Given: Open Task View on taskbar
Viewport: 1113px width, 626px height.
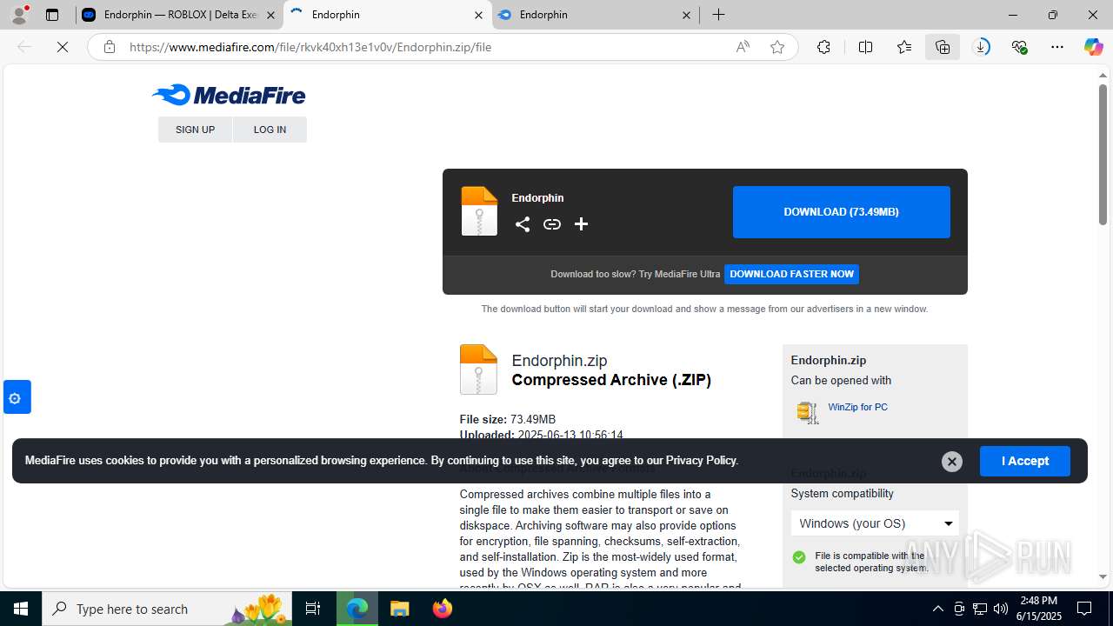Looking at the screenshot, I should click(x=313, y=609).
